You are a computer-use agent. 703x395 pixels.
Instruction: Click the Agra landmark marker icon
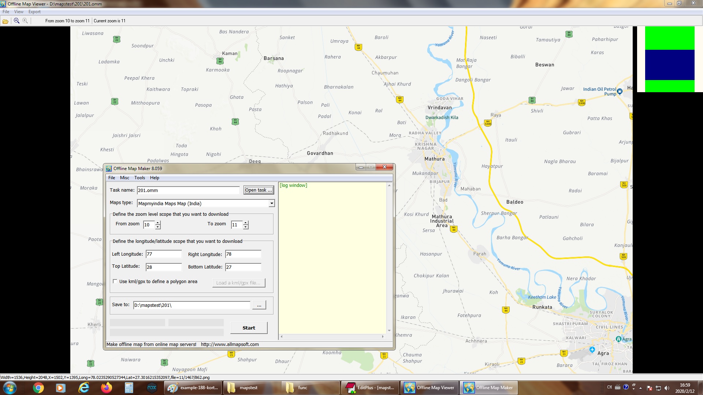pyautogui.click(x=618, y=339)
